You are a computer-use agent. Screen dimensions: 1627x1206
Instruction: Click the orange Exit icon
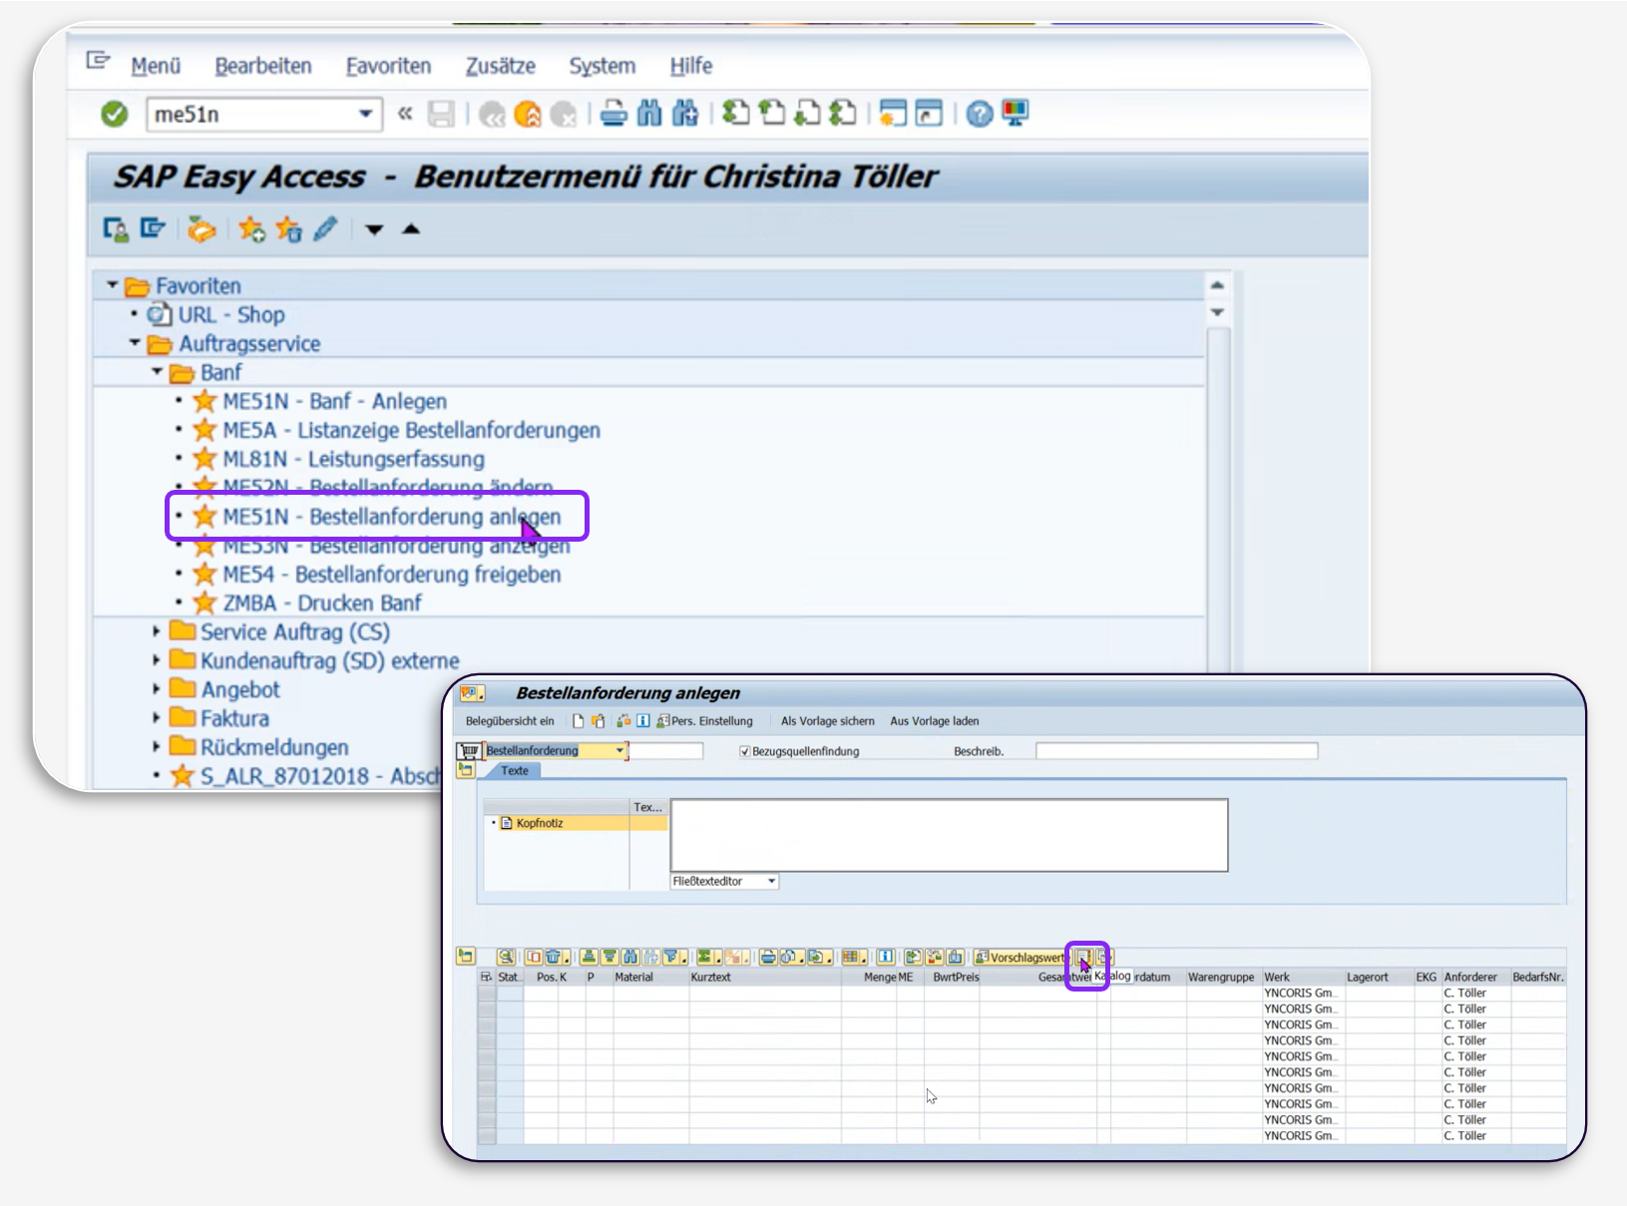[x=528, y=115]
